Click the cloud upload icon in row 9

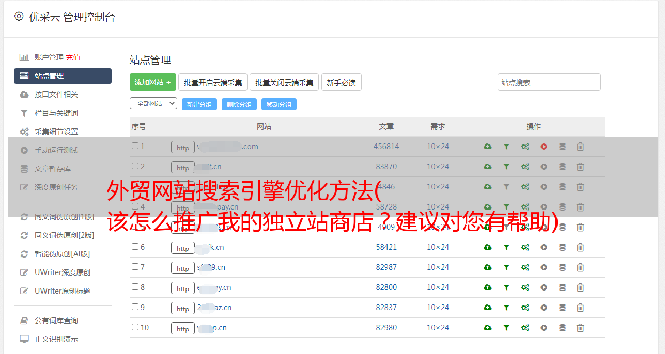(x=488, y=308)
